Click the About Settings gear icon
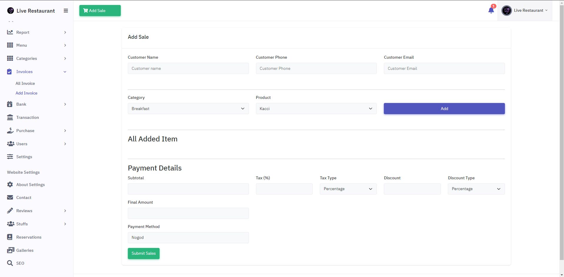Screen dimensions: 564x277 click(x=10, y=185)
